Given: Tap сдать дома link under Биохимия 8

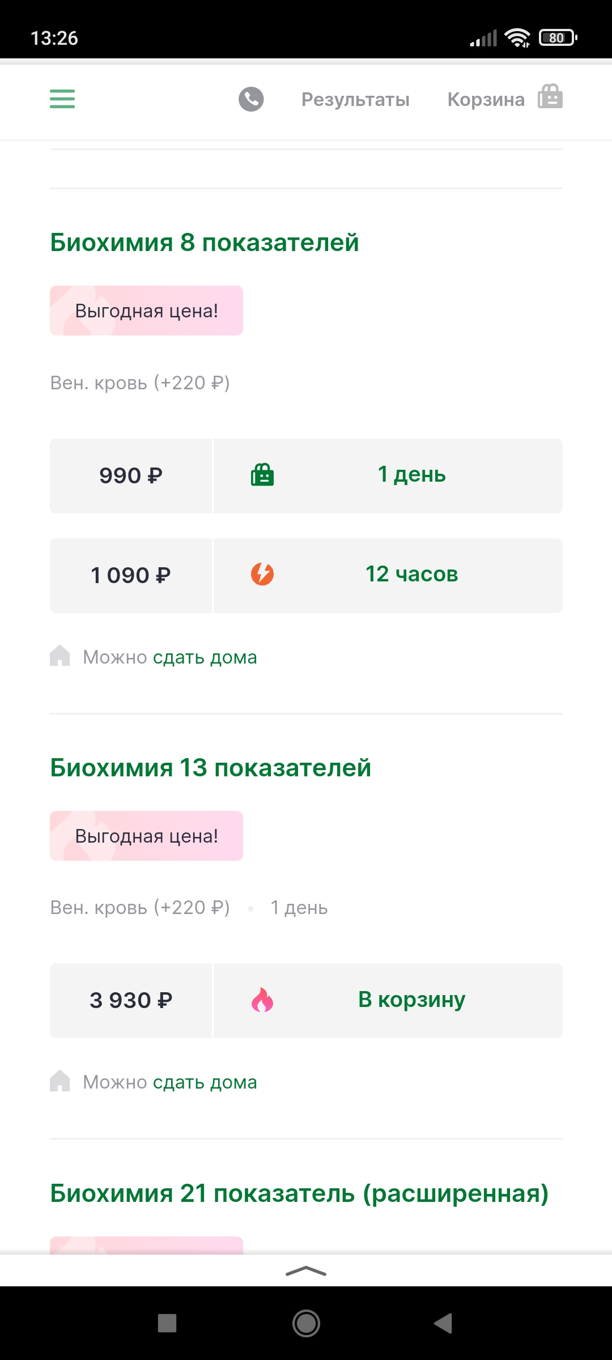Looking at the screenshot, I should pos(205,657).
